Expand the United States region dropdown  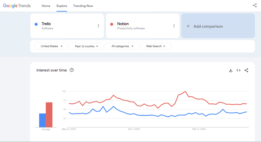coord(51,46)
